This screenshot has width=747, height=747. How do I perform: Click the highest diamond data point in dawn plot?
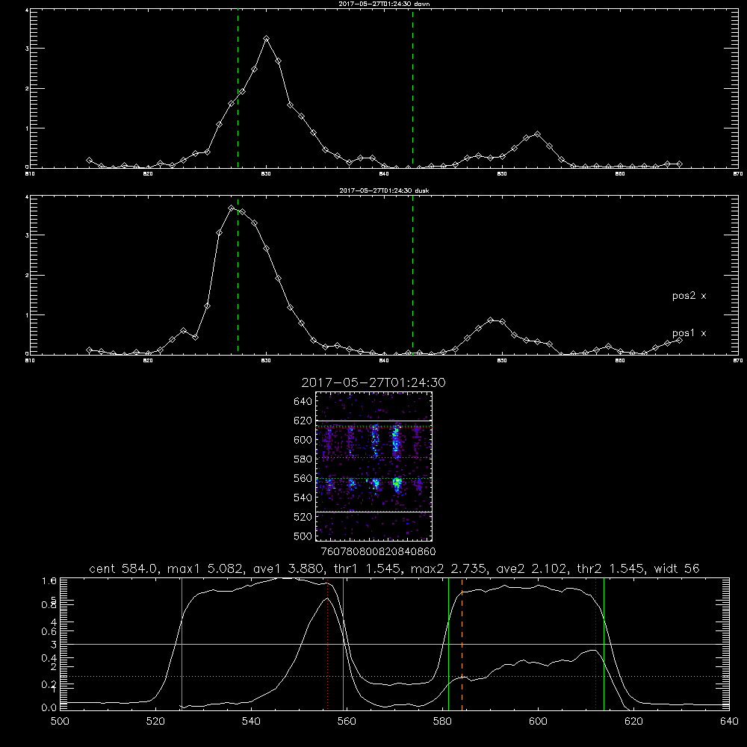point(267,39)
